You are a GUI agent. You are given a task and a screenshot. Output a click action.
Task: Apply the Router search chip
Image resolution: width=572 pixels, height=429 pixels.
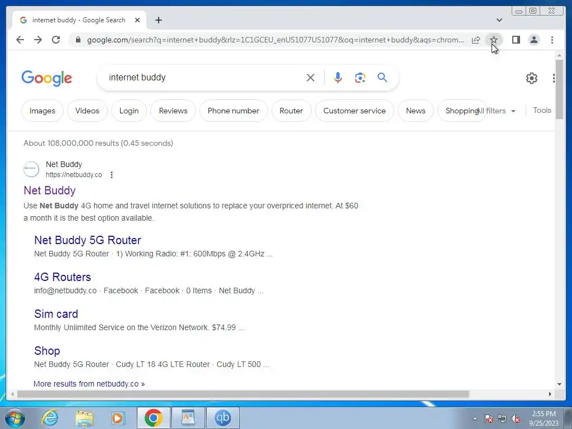coord(291,111)
